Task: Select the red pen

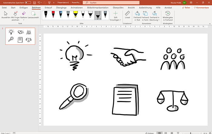Action: pyautogui.click(x=53, y=15)
